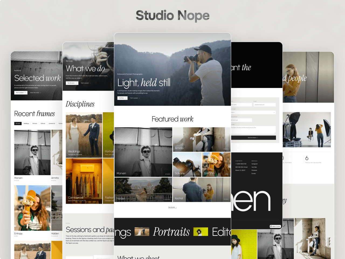Click the Studio Nope title
Viewport: 345px width, 259px height.
click(172, 16)
